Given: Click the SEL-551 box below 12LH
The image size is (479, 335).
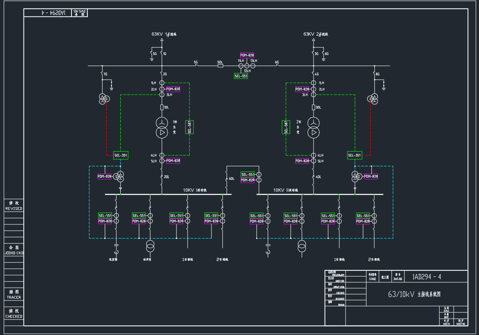Looking at the screenshot, I should tap(241, 76).
